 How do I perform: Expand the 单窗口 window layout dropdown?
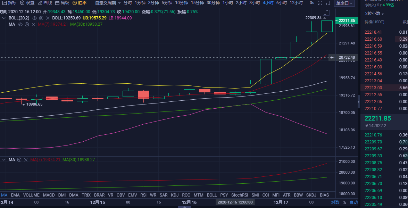point(344,3)
